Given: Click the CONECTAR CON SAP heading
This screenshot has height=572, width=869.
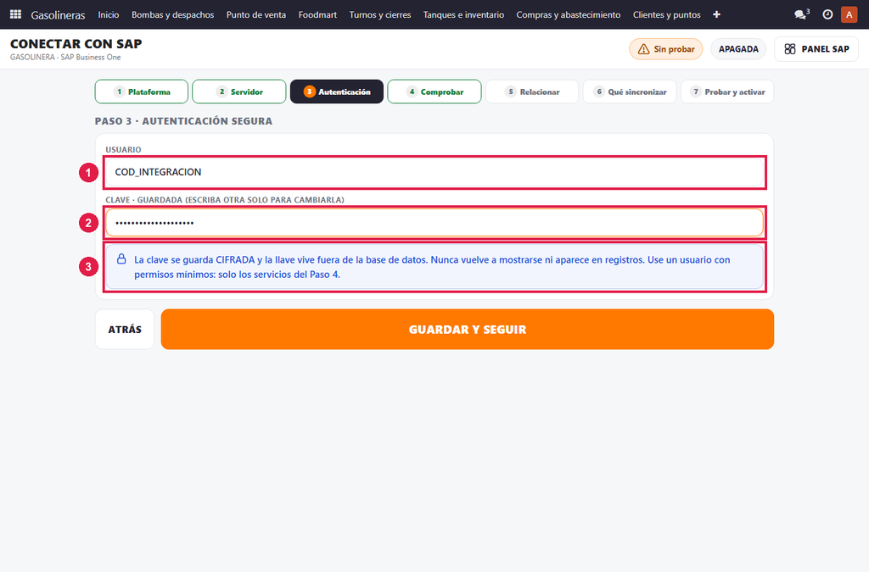Looking at the screenshot, I should click(x=76, y=44).
